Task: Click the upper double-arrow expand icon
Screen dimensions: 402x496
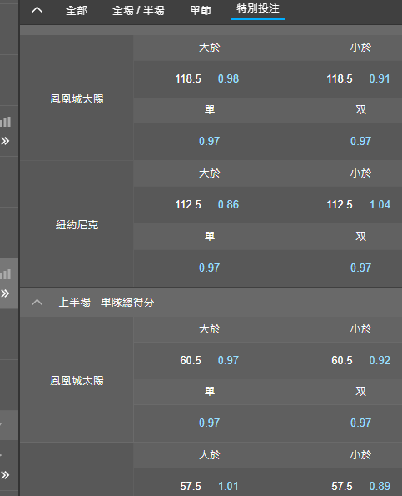Action: click(x=5, y=141)
